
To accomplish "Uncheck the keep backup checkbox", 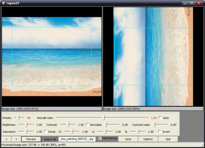I will 99,138.
